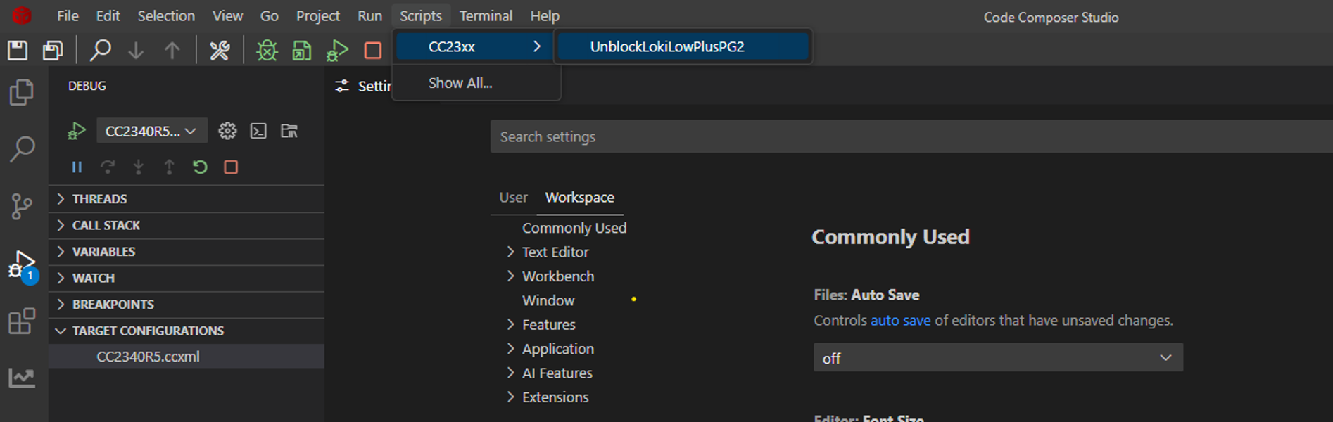Open the Auto Save dropdown set to off

click(x=998, y=358)
